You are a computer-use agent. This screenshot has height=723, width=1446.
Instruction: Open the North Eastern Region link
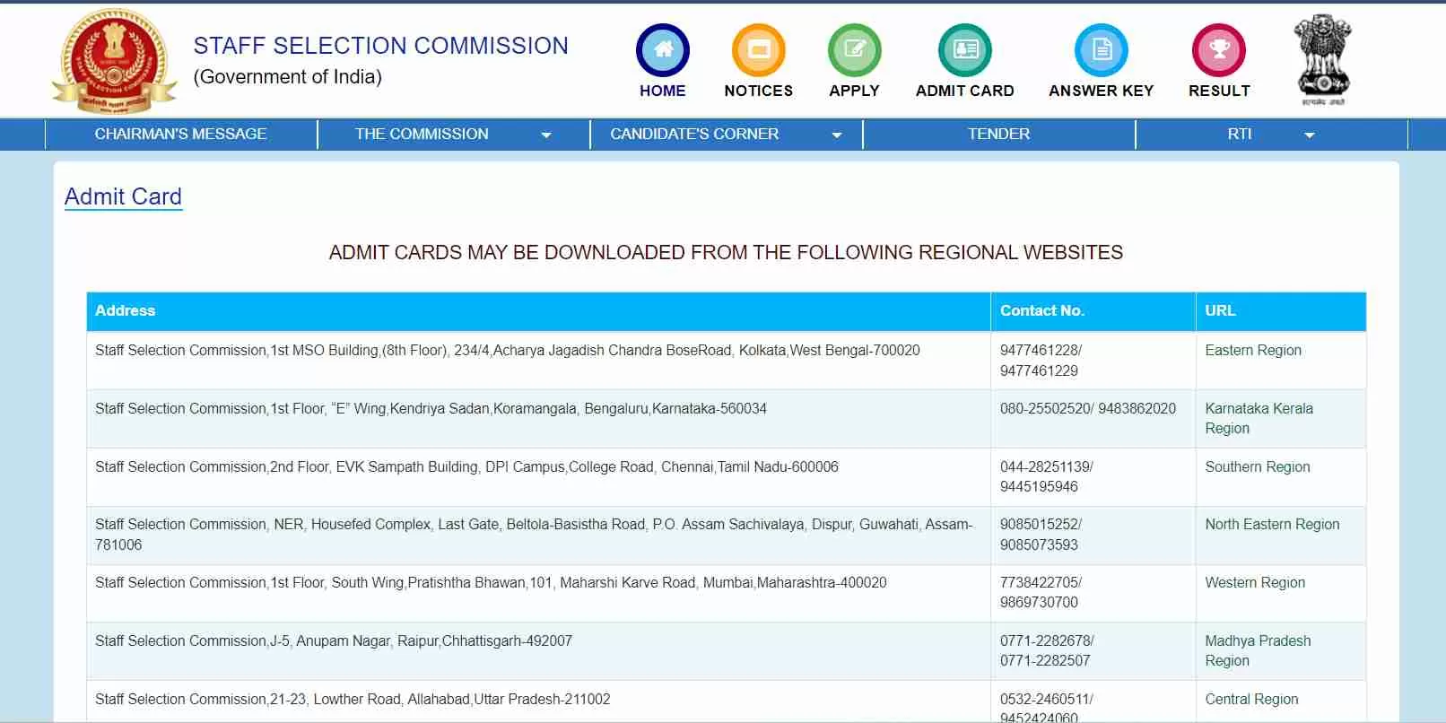tap(1272, 525)
